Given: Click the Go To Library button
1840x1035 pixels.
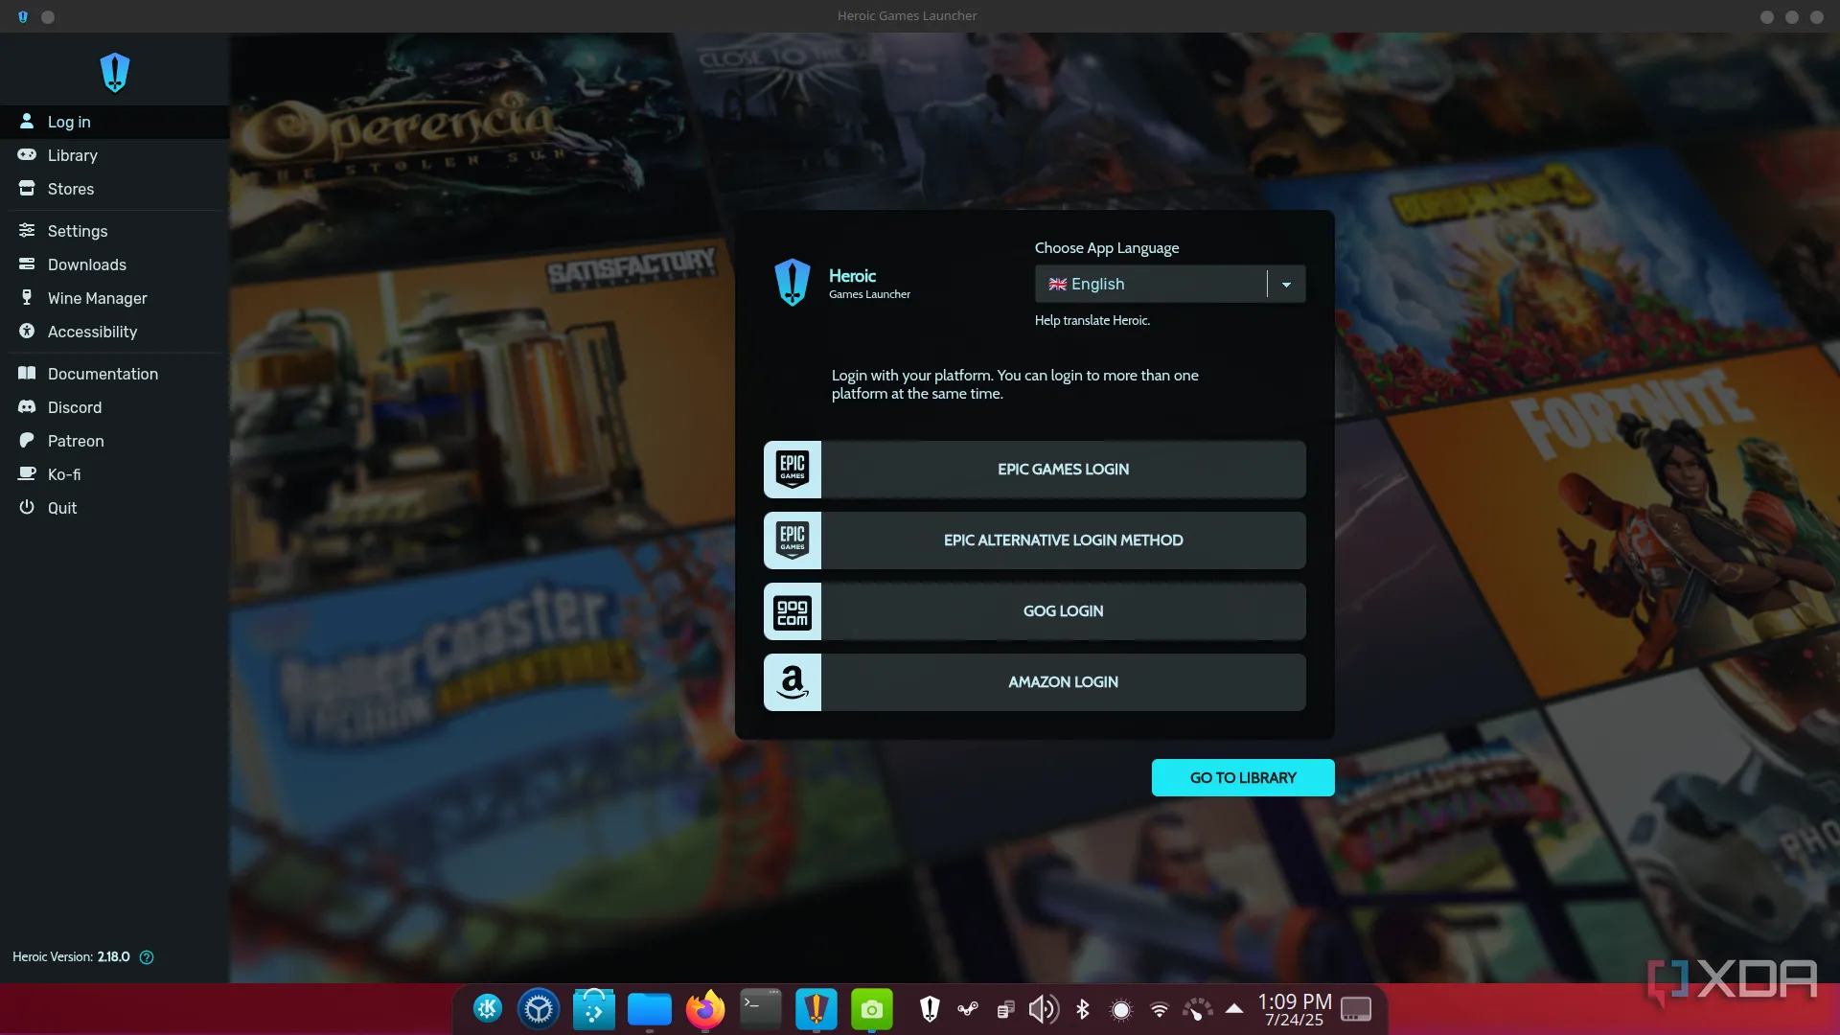Looking at the screenshot, I should (1243, 778).
